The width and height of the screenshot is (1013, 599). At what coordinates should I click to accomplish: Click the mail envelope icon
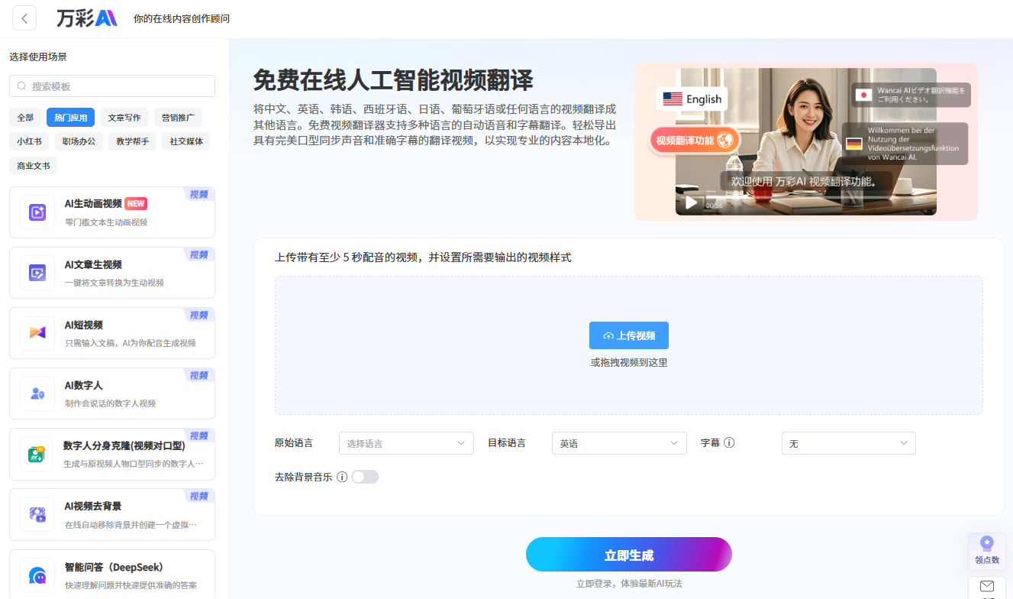987,587
